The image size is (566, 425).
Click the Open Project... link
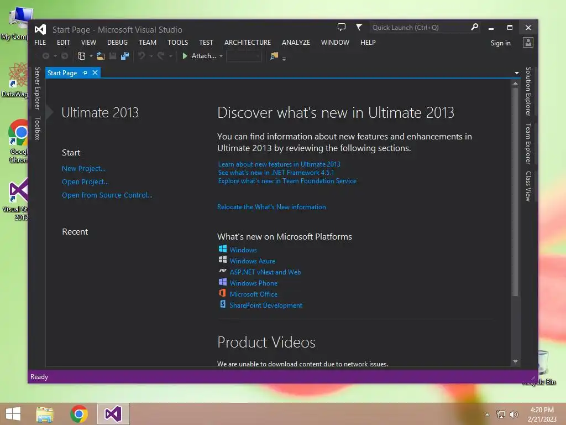[85, 182]
